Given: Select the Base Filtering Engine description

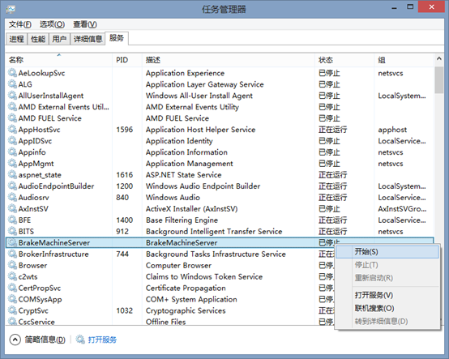Looking at the screenshot, I should 182,220.
